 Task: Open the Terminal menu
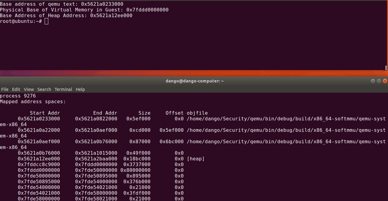(63, 89)
